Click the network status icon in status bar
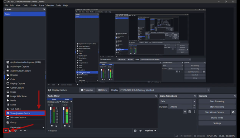Viewport: 240px width, 138px height. [x=177, y=136]
